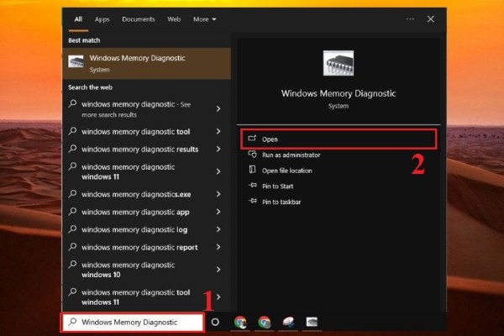The image size is (504, 336).
Task: Expand 'windows memory diagnostic windows 10' arrow
Action: (218, 270)
